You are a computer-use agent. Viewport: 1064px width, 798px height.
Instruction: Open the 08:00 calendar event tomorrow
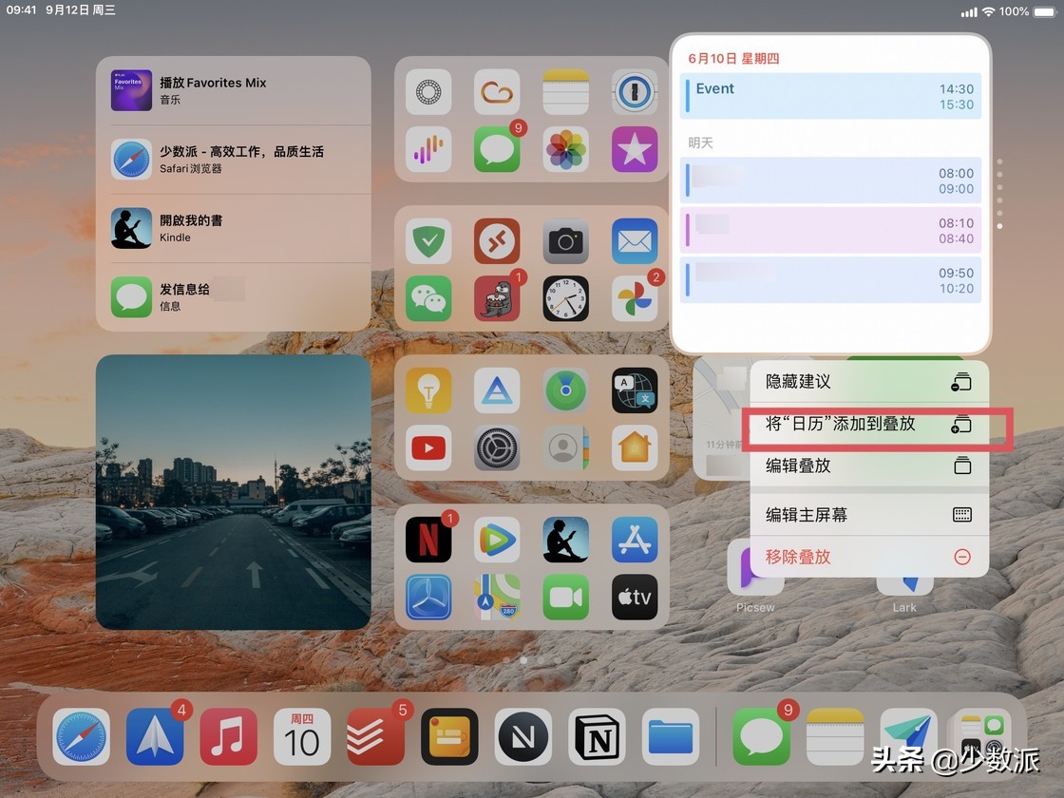[x=830, y=180]
